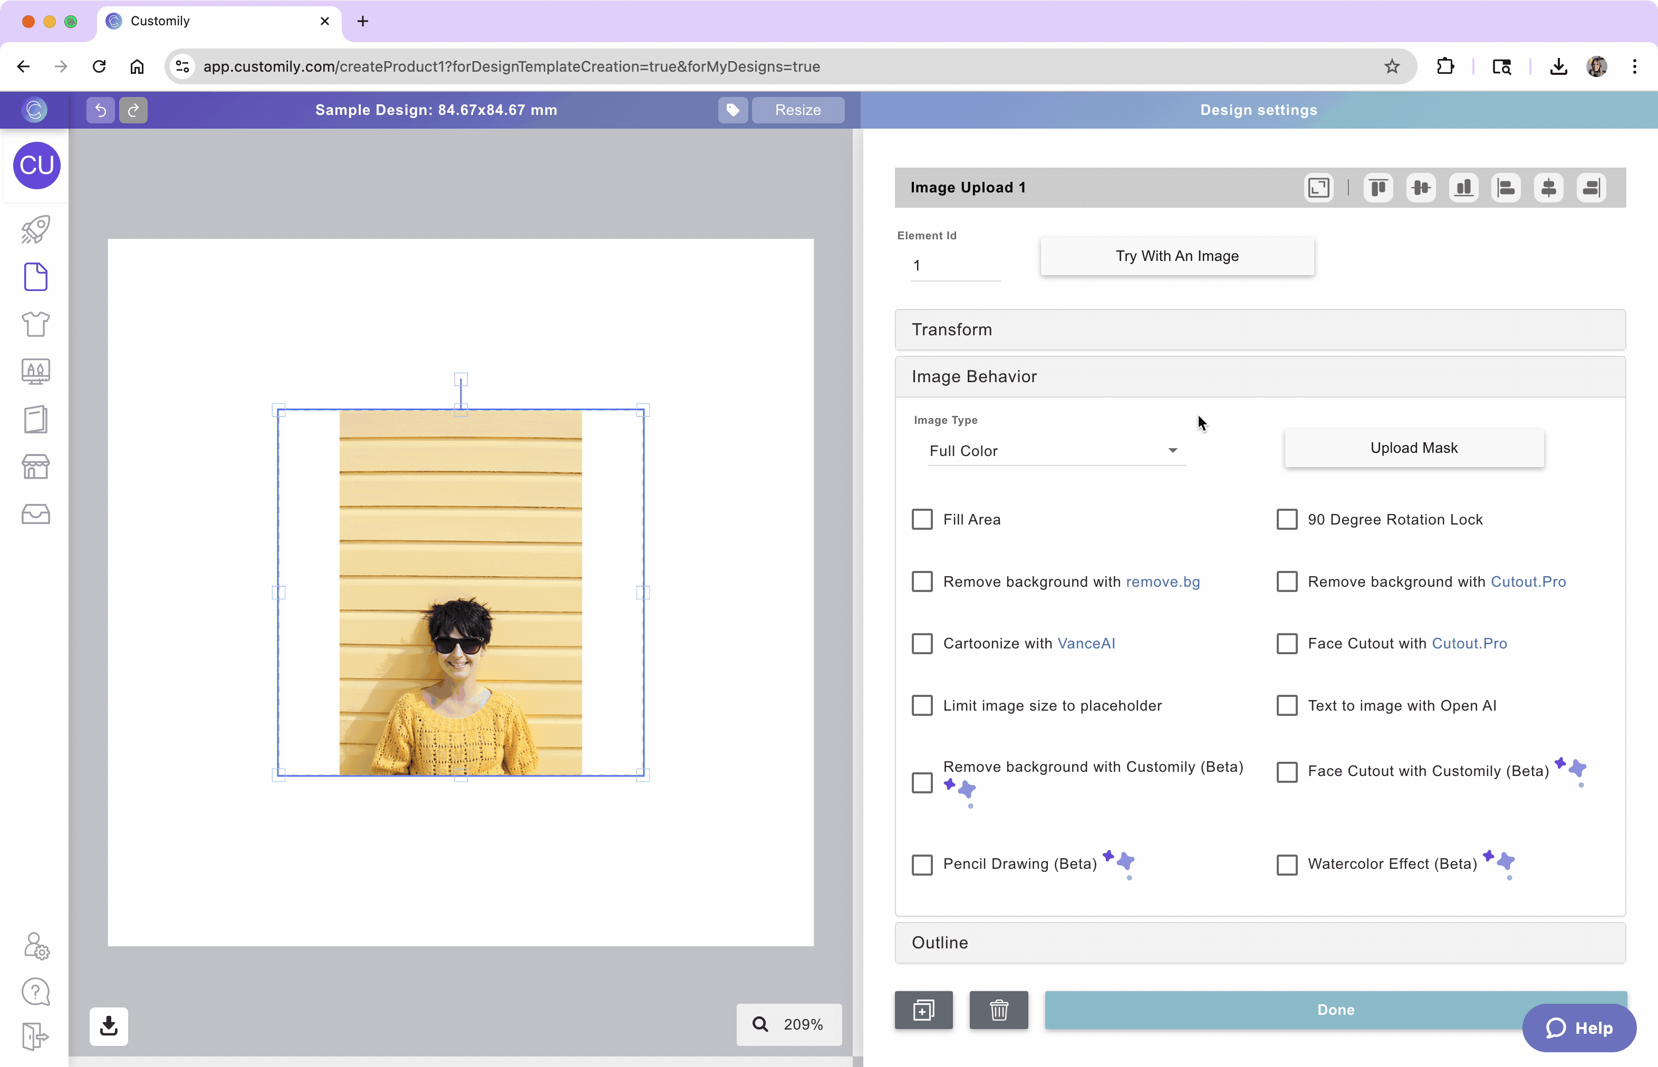Click the download icon below canvas
The height and width of the screenshot is (1067, 1658).
point(109,1025)
